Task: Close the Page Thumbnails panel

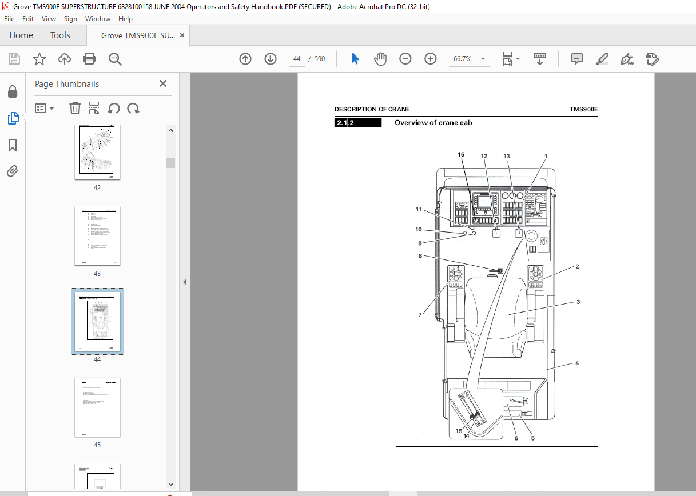Action: coord(163,83)
